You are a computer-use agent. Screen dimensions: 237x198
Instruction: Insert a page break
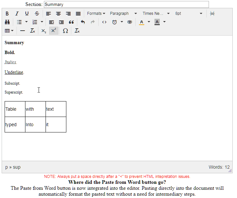(212, 14)
